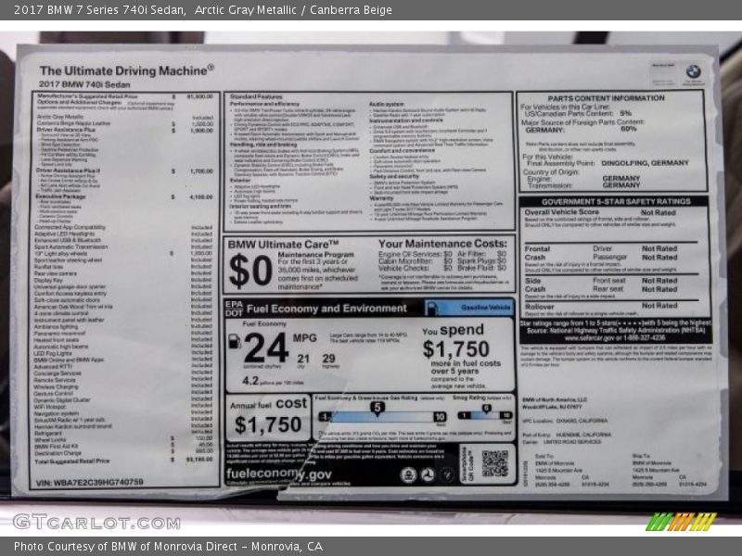Click the 'Navigation system' line
The image size is (742, 556).
(x=57, y=412)
